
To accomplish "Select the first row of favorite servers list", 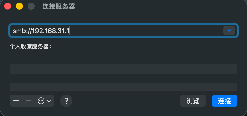I will (123, 59).
